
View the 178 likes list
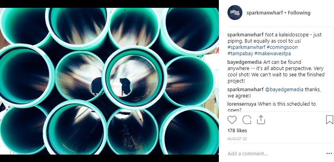pos(237,130)
